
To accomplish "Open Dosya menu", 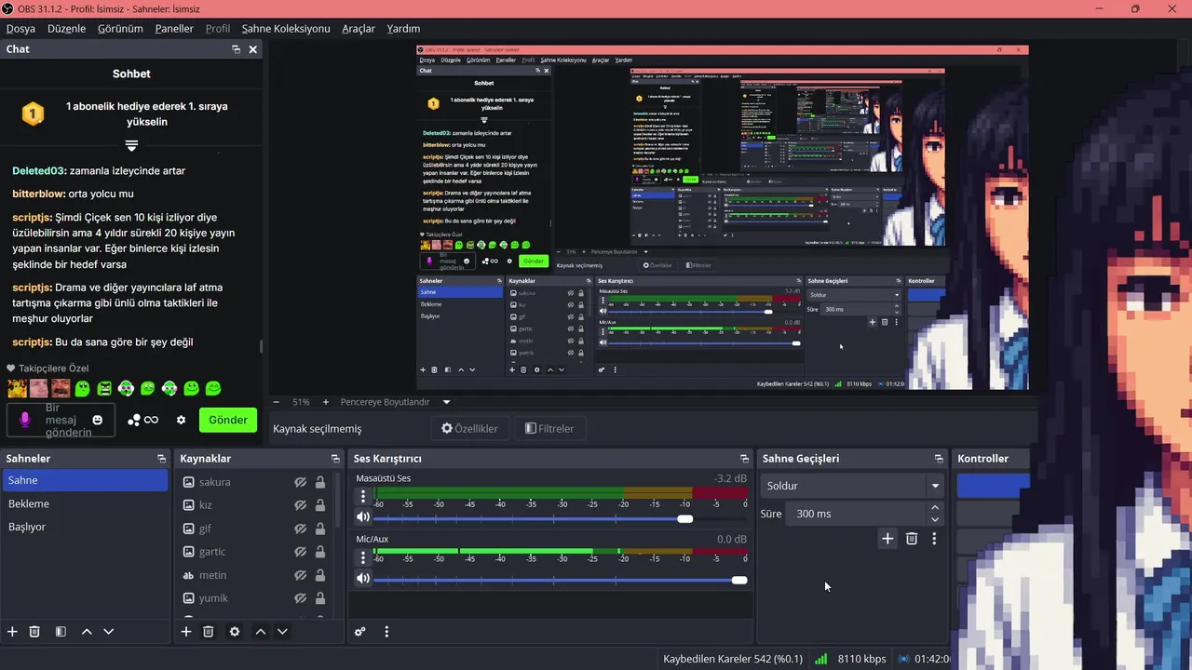I will point(20,29).
